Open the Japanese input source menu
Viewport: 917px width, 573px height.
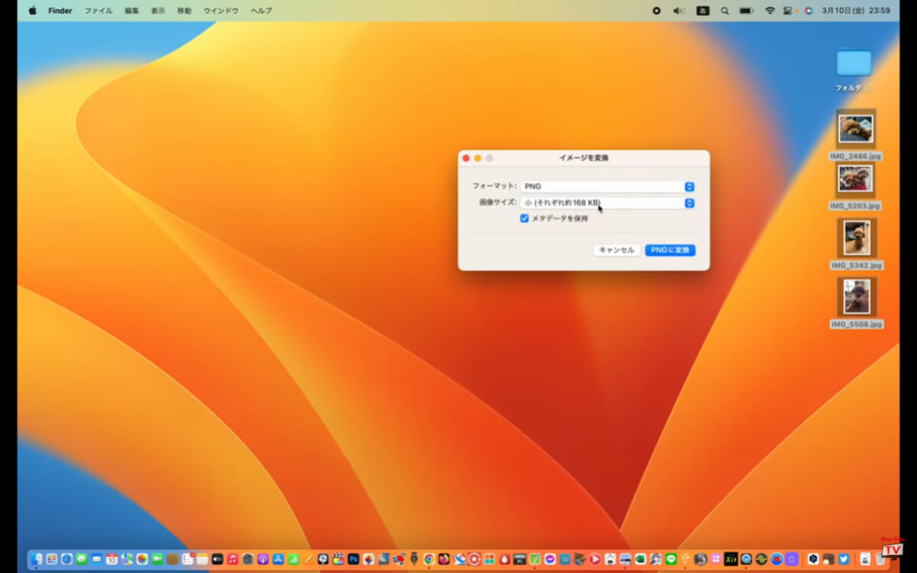(702, 11)
